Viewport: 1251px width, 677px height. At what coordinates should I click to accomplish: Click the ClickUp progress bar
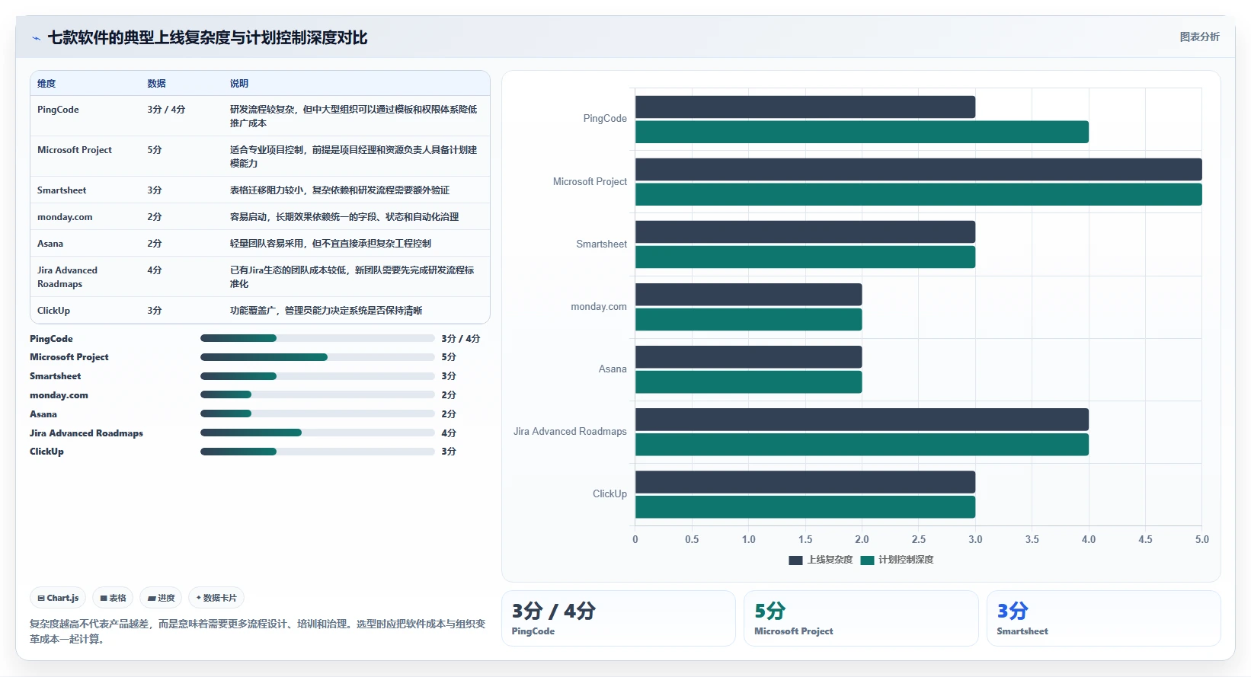click(x=317, y=452)
